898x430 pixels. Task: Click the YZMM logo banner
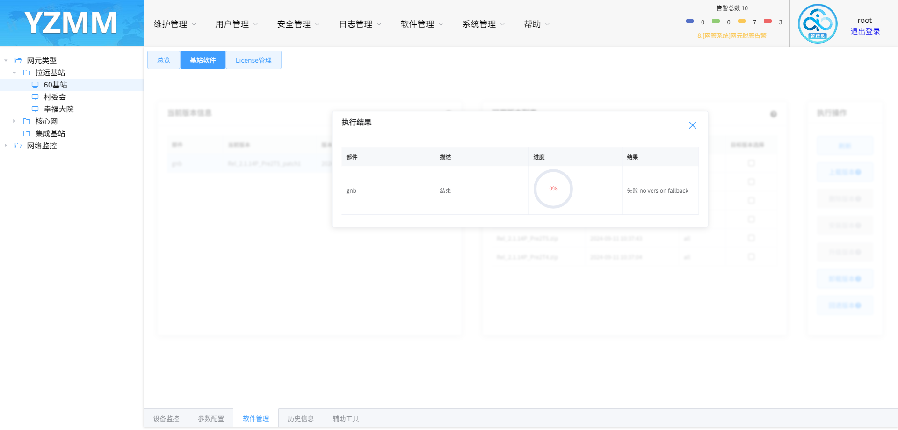click(72, 23)
